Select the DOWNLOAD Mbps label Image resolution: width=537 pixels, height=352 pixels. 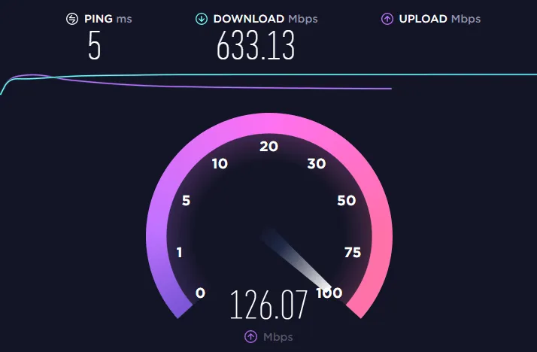(x=265, y=19)
